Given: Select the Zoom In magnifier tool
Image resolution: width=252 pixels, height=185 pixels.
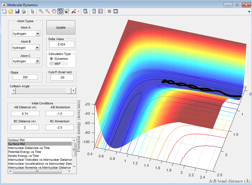Looking at the screenshot, I should 41,11.
